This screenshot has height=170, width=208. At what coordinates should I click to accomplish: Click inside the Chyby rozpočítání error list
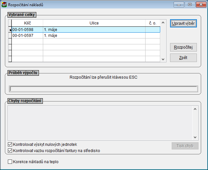click(100, 122)
